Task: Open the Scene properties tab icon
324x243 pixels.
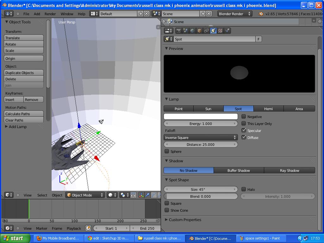Action: point(185,31)
